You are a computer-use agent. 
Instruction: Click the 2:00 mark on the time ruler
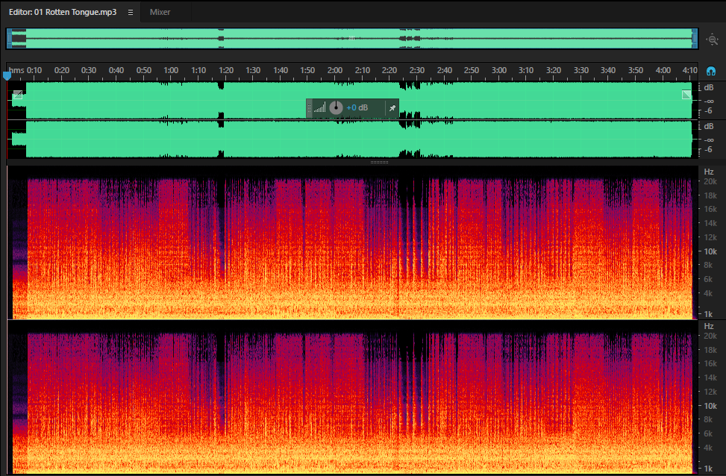coord(335,70)
